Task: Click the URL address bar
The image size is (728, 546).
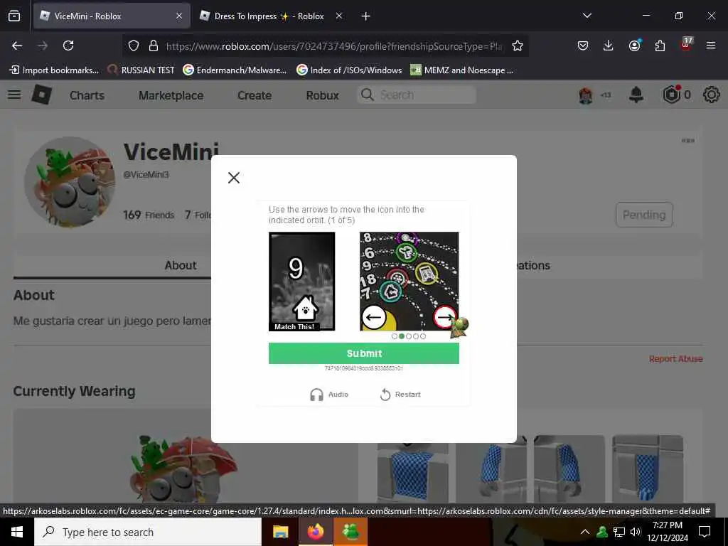Action: [334, 46]
